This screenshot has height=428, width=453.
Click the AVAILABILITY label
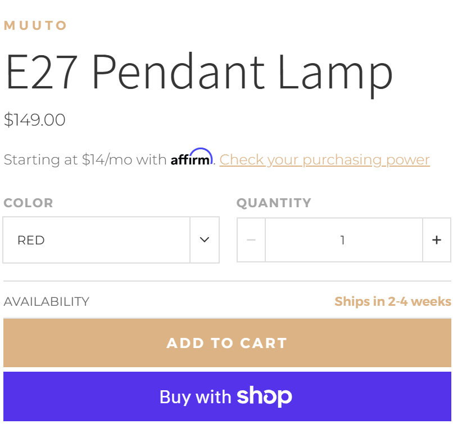point(46,301)
